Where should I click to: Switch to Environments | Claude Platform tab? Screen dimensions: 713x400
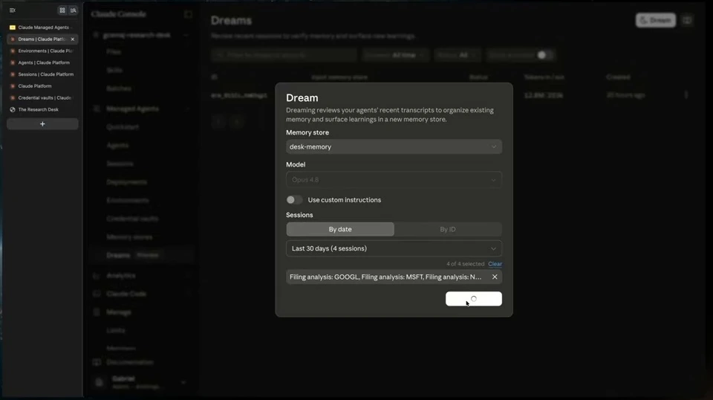pyautogui.click(x=42, y=51)
